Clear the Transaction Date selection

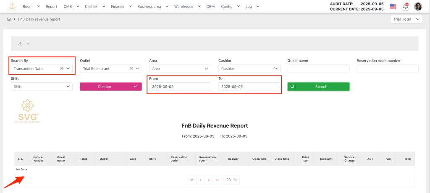pos(62,68)
